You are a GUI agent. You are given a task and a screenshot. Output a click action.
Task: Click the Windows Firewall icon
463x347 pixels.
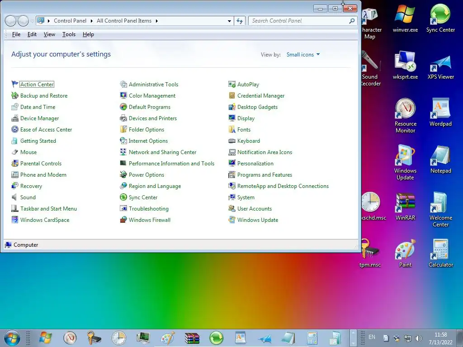coord(123,220)
